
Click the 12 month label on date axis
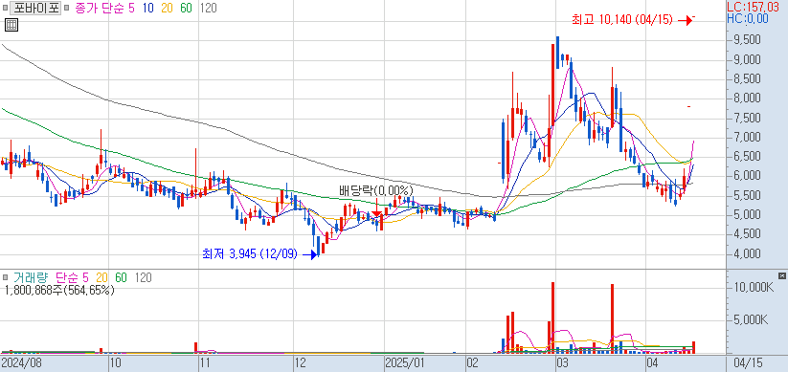pyautogui.click(x=301, y=362)
